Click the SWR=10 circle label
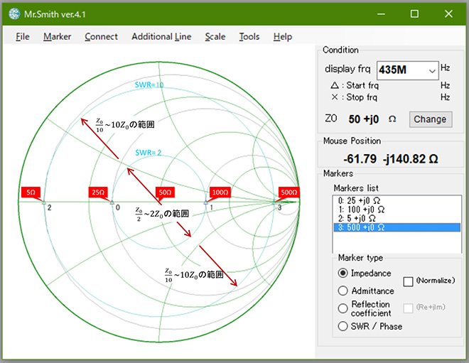The width and height of the screenshot is (469, 363). [x=149, y=85]
